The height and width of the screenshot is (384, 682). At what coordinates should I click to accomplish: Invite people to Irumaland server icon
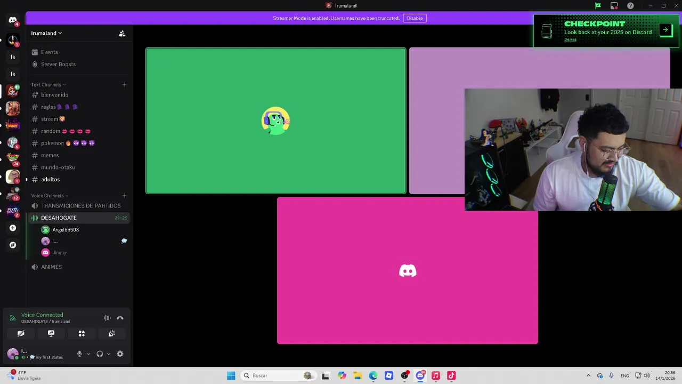tap(122, 33)
